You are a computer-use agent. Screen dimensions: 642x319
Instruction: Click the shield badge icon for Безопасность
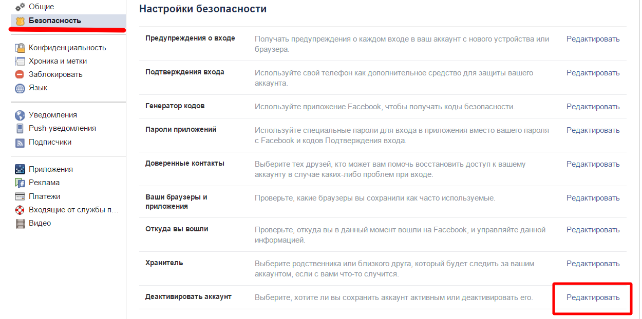point(20,21)
